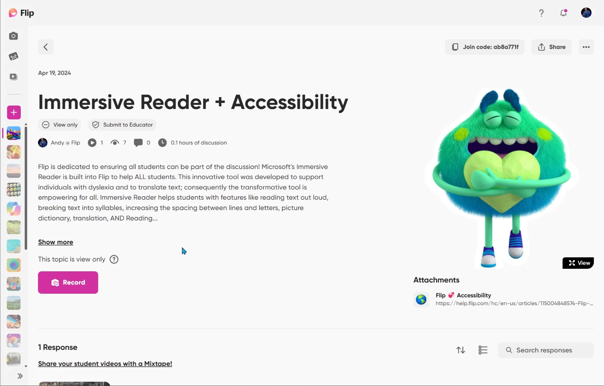This screenshot has height=386, width=604.
Task: Expand the sidebar with double chevron
Action: click(20, 376)
